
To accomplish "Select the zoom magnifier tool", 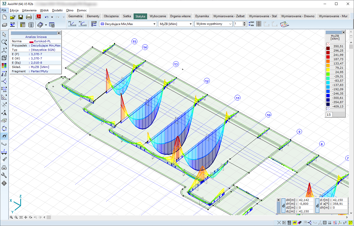I will tap(4, 42).
